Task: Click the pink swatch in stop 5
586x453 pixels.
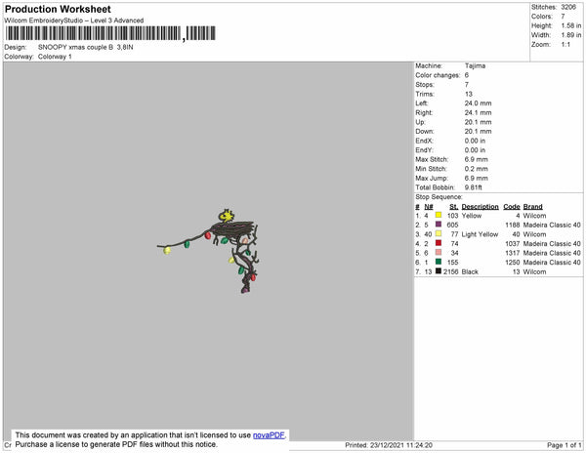Action: (x=439, y=253)
